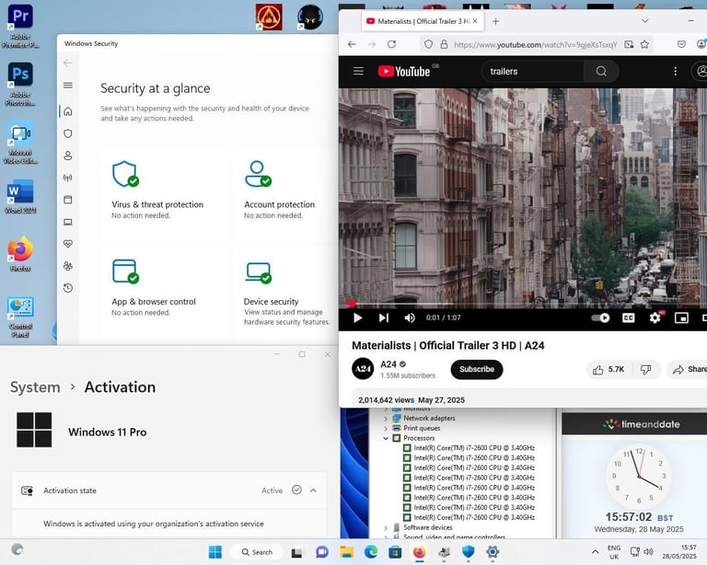Open Microsoft Edge from taskbar
This screenshot has width=707, height=565.
click(371, 552)
